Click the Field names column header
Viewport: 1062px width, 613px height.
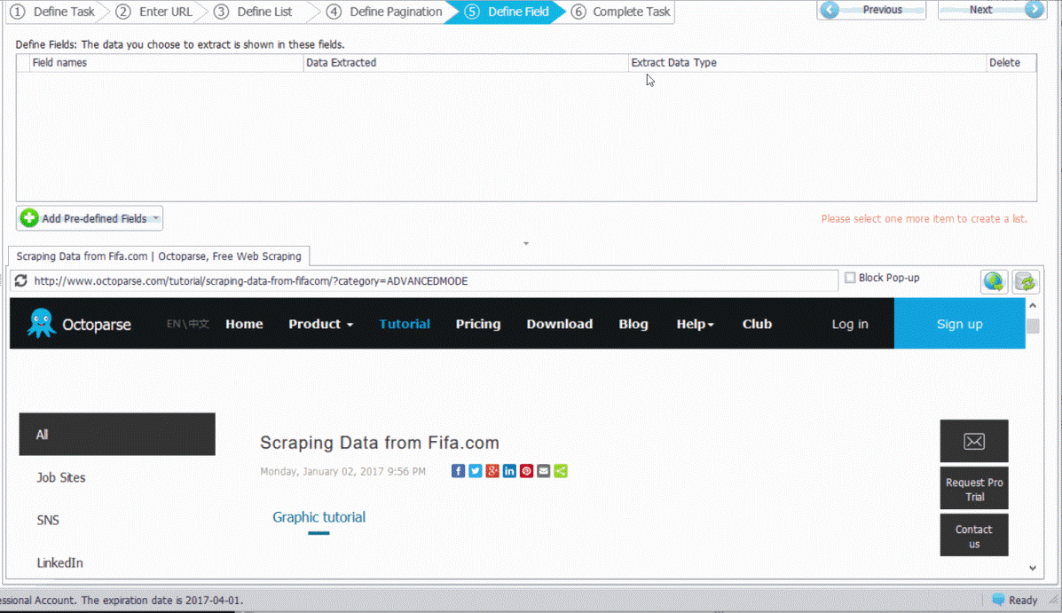(x=167, y=62)
